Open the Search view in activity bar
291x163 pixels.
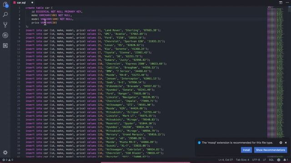(5, 14)
